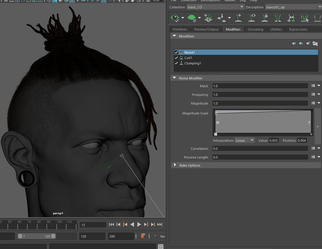Open the update preview options dropdown arrow
Image resolution: width=322 pixels, height=249 pixels.
pyautogui.click(x=183, y=18)
